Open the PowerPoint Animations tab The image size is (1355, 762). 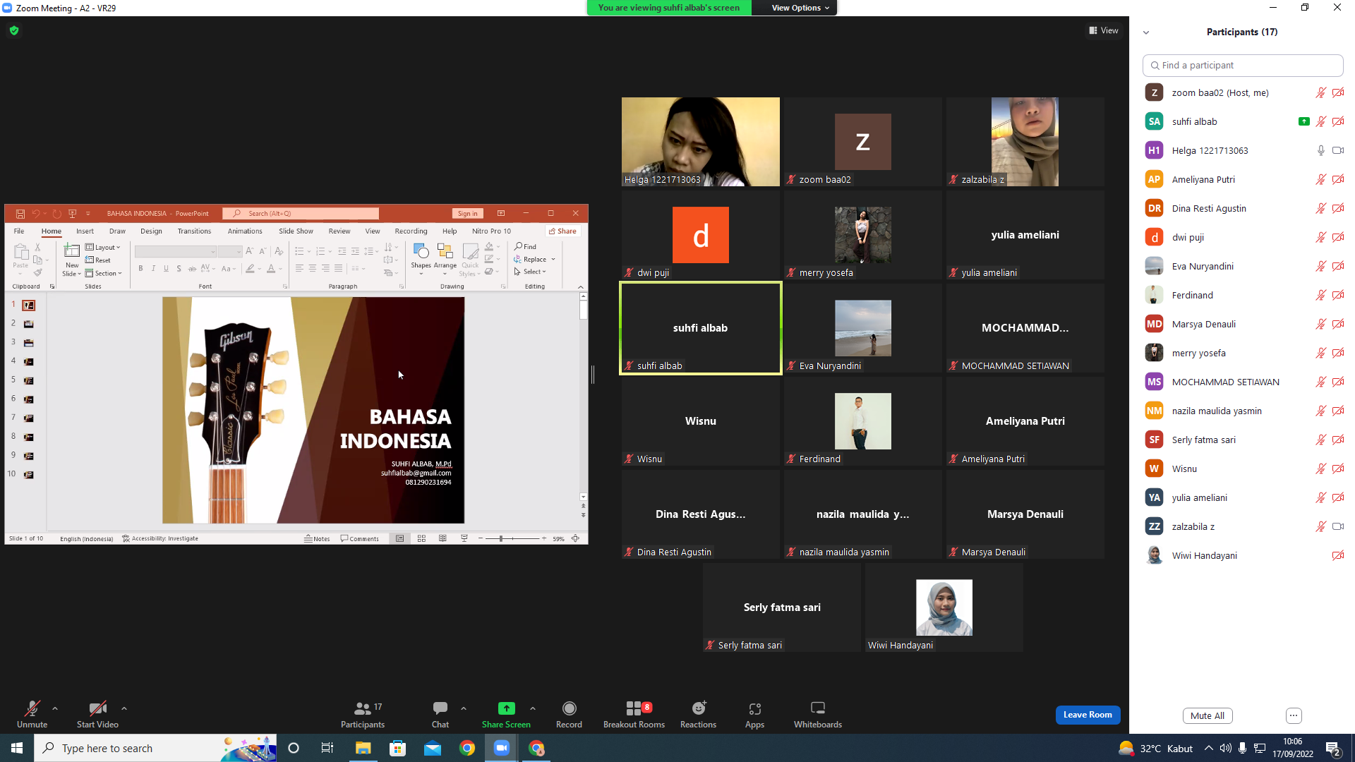(x=245, y=231)
